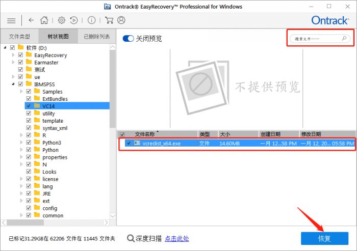This screenshot has height=251, width=357.
Task: Expand the Earmaster folder node
Action: tap(13, 62)
